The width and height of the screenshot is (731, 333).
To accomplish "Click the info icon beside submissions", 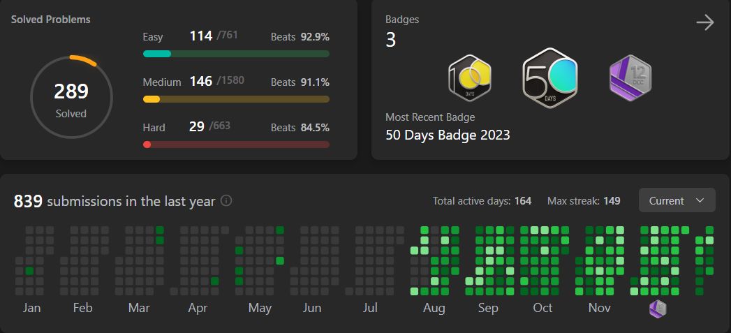I will [226, 201].
